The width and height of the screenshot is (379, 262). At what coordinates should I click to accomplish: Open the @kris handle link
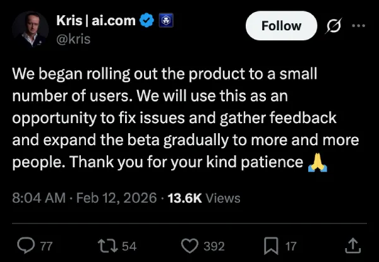click(x=74, y=37)
